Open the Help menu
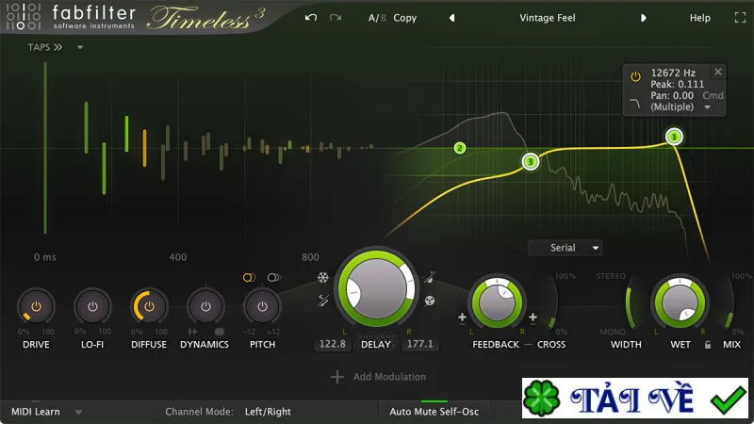 point(699,18)
